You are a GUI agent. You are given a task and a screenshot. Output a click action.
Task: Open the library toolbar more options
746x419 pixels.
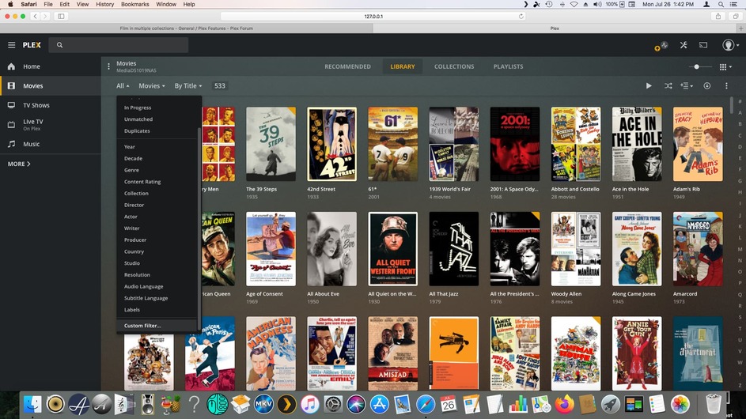(x=726, y=85)
